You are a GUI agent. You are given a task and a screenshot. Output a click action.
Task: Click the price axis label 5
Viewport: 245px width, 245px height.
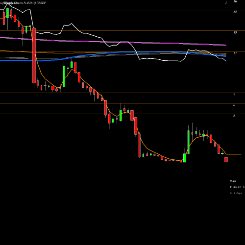234,116
